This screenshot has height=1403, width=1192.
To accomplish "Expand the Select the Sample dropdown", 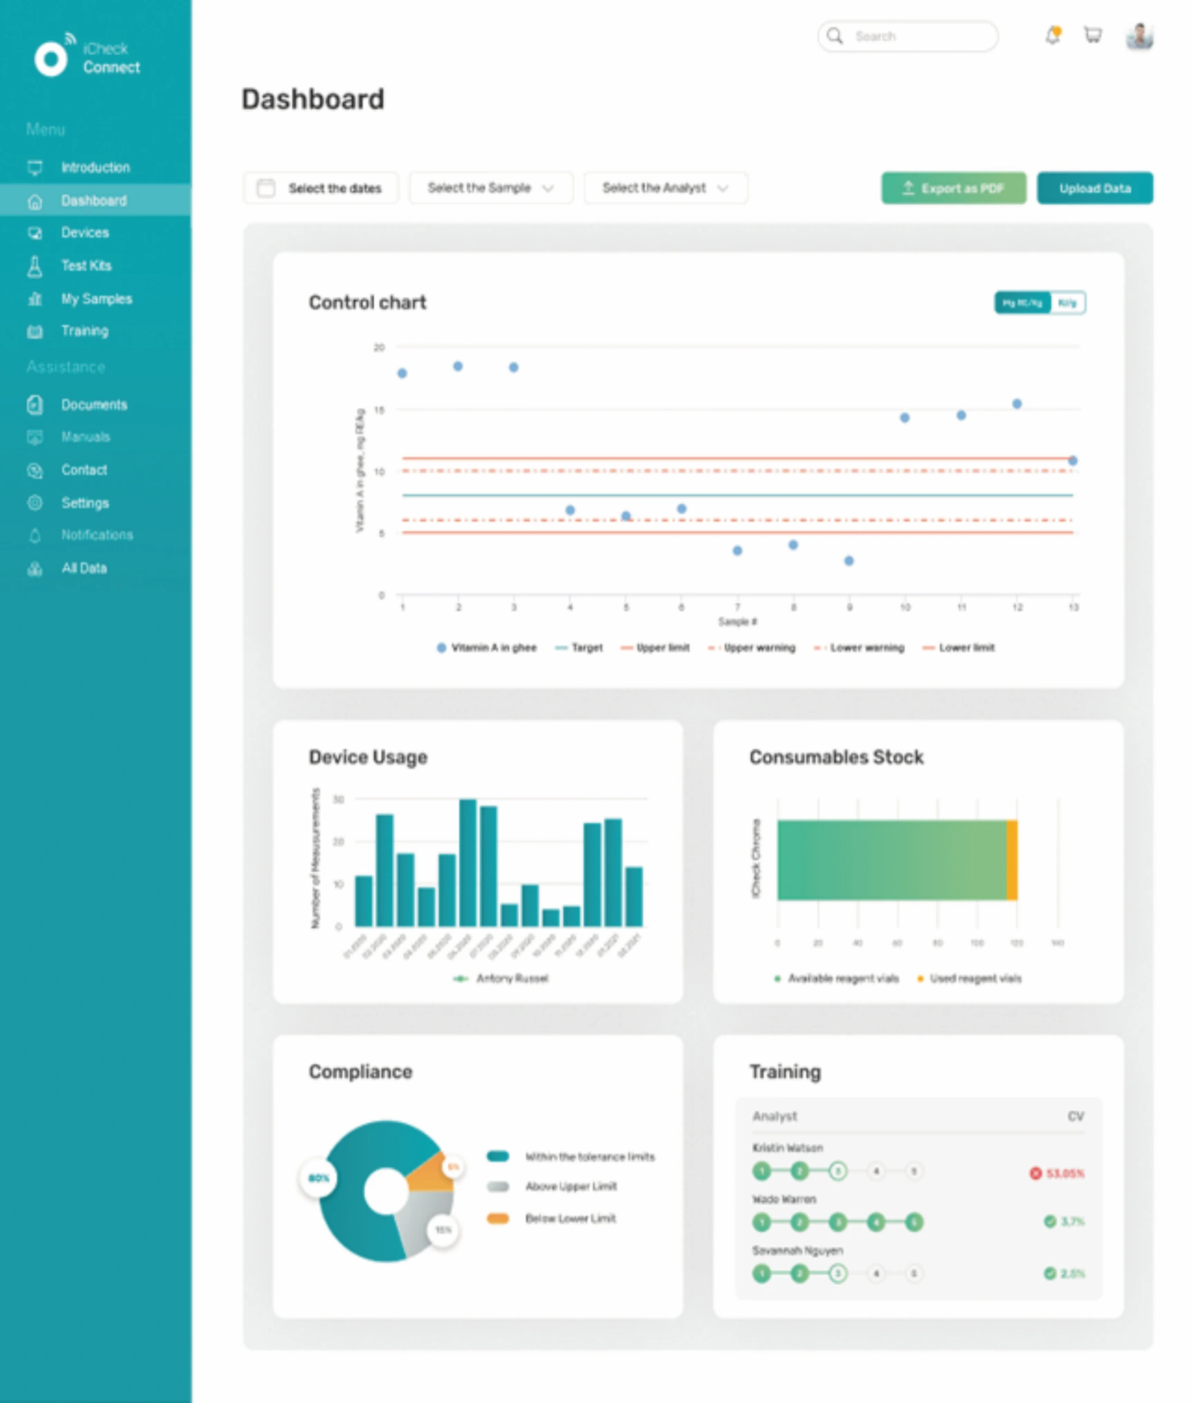I will (x=491, y=188).
